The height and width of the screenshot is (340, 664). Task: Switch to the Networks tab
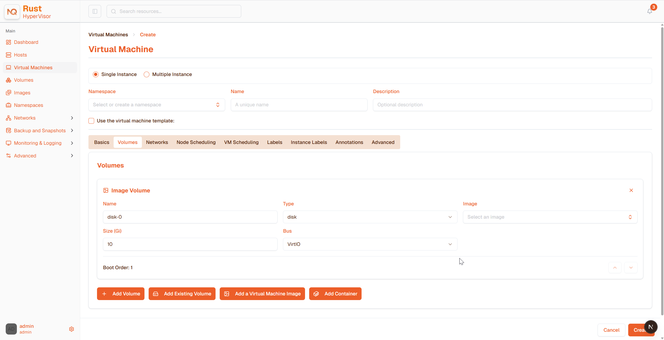157,142
